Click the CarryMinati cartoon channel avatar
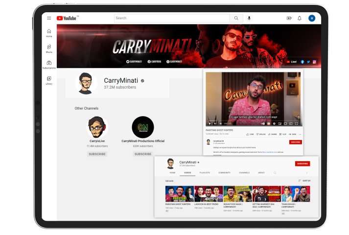This screenshot has height=235, width=349. tap(86, 83)
